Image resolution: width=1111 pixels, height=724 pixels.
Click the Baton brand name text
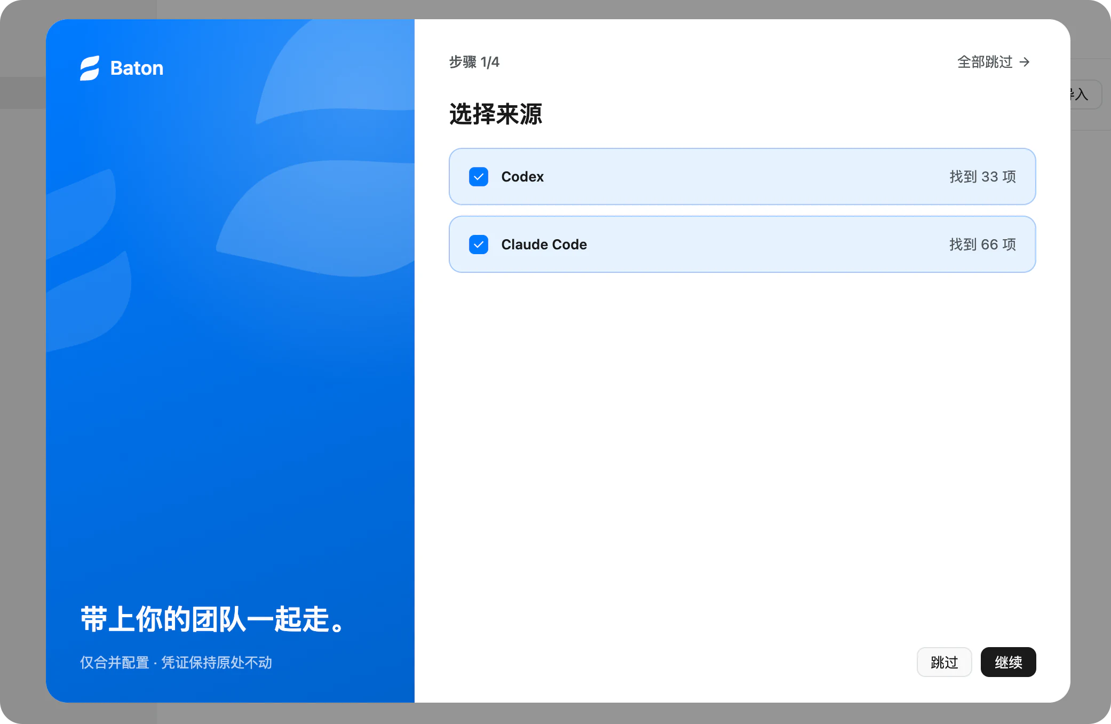137,68
